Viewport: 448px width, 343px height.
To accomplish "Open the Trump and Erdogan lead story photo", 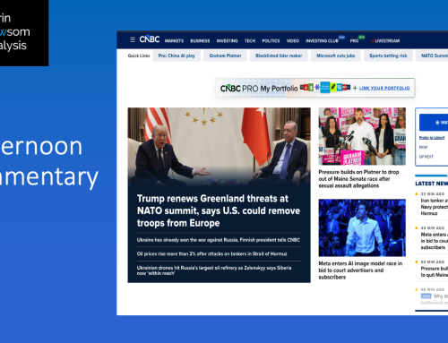I will (x=219, y=147).
